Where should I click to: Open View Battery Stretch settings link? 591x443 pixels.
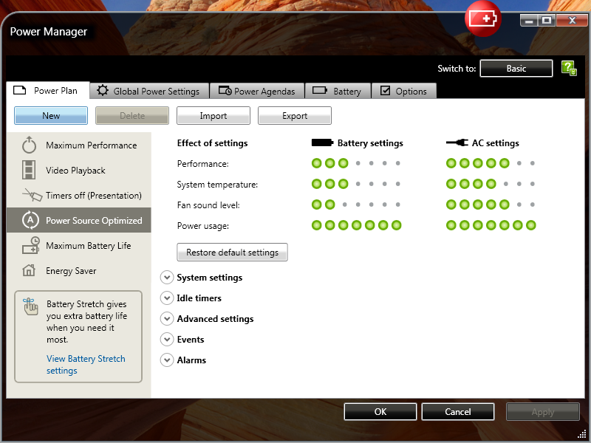pos(86,365)
